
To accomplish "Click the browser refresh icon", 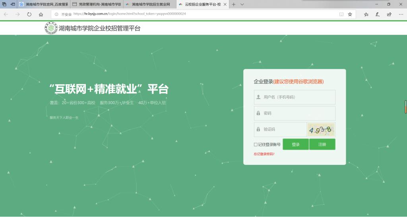I will [x=29, y=14].
